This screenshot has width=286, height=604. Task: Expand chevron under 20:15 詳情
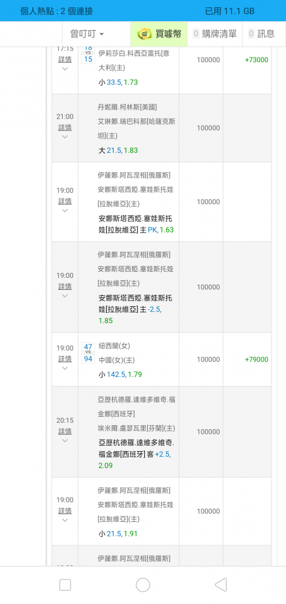click(x=65, y=441)
